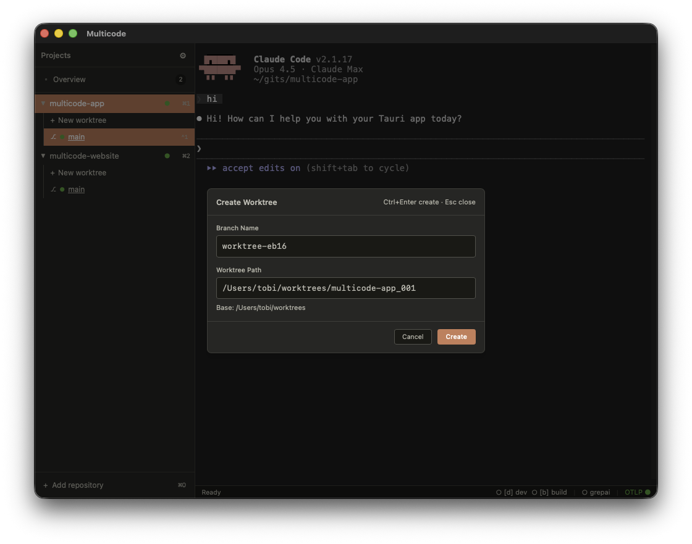
Task: Click the Overview count badge 2
Action: [x=180, y=80]
